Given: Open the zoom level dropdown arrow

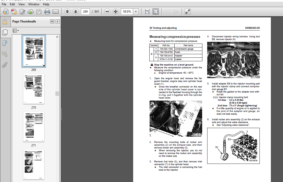Looking at the screenshot, I should pyautogui.click(x=136, y=12).
